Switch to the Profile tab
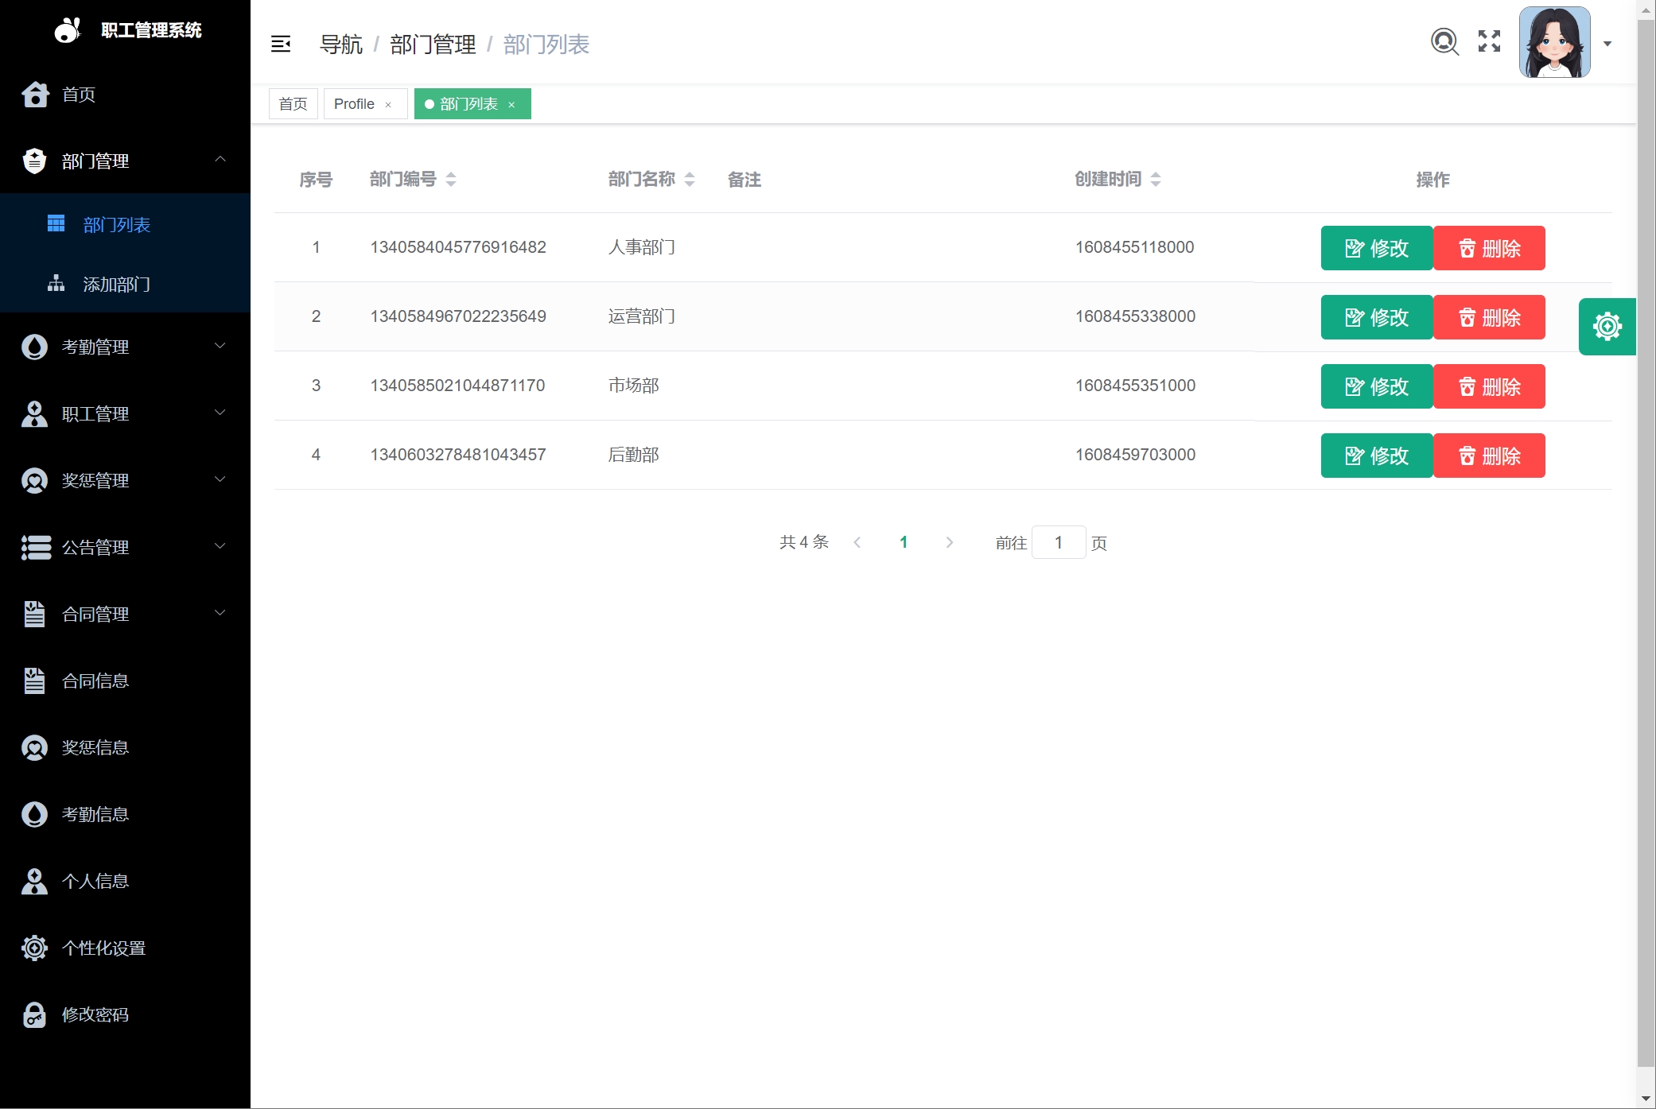Image resolution: width=1656 pixels, height=1109 pixels. (354, 104)
